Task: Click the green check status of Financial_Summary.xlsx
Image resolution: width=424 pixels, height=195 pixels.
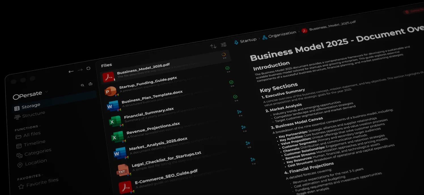Action: click(235, 97)
